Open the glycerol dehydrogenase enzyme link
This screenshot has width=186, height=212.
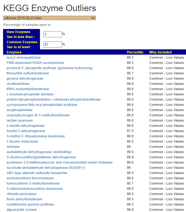click(25, 78)
